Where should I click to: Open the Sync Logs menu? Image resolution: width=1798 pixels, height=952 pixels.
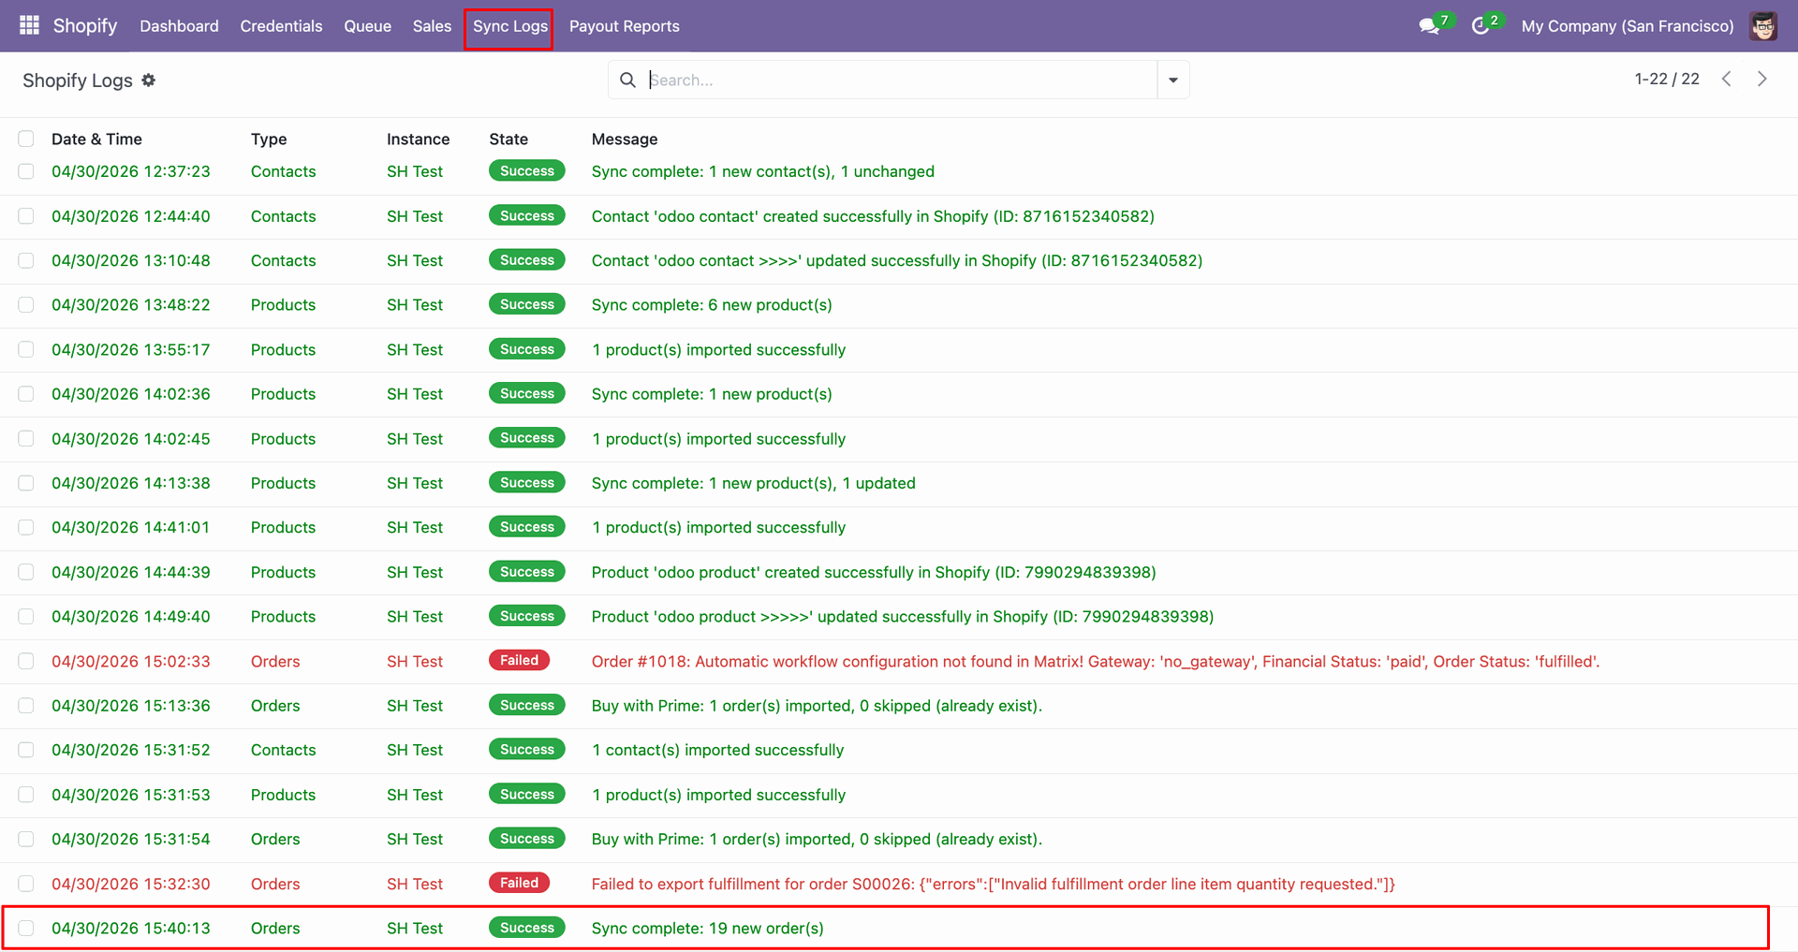click(x=509, y=26)
